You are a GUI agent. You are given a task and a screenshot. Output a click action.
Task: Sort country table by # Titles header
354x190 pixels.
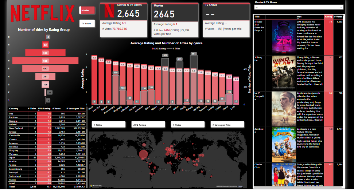coord(32,109)
